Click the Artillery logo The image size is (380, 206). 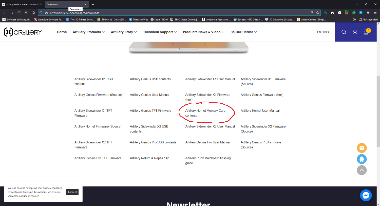pyautogui.click(x=23, y=32)
